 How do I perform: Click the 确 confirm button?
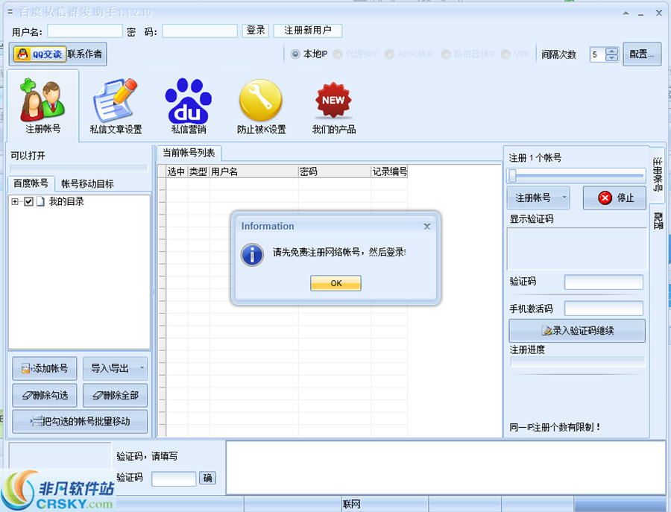207,478
